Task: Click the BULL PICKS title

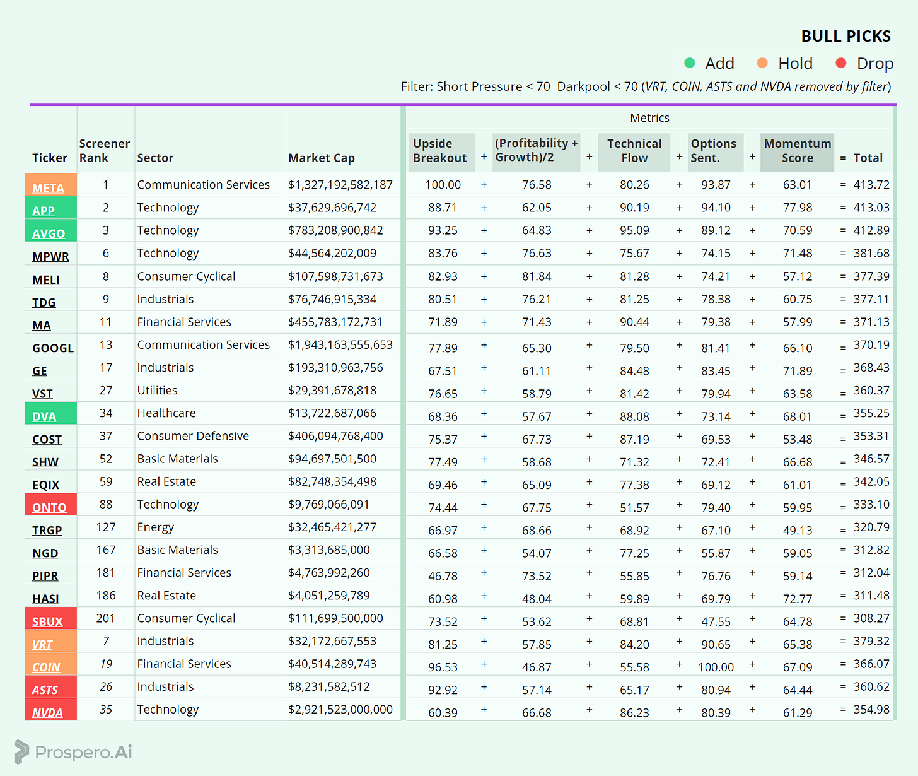Action: pyautogui.click(x=846, y=36)
